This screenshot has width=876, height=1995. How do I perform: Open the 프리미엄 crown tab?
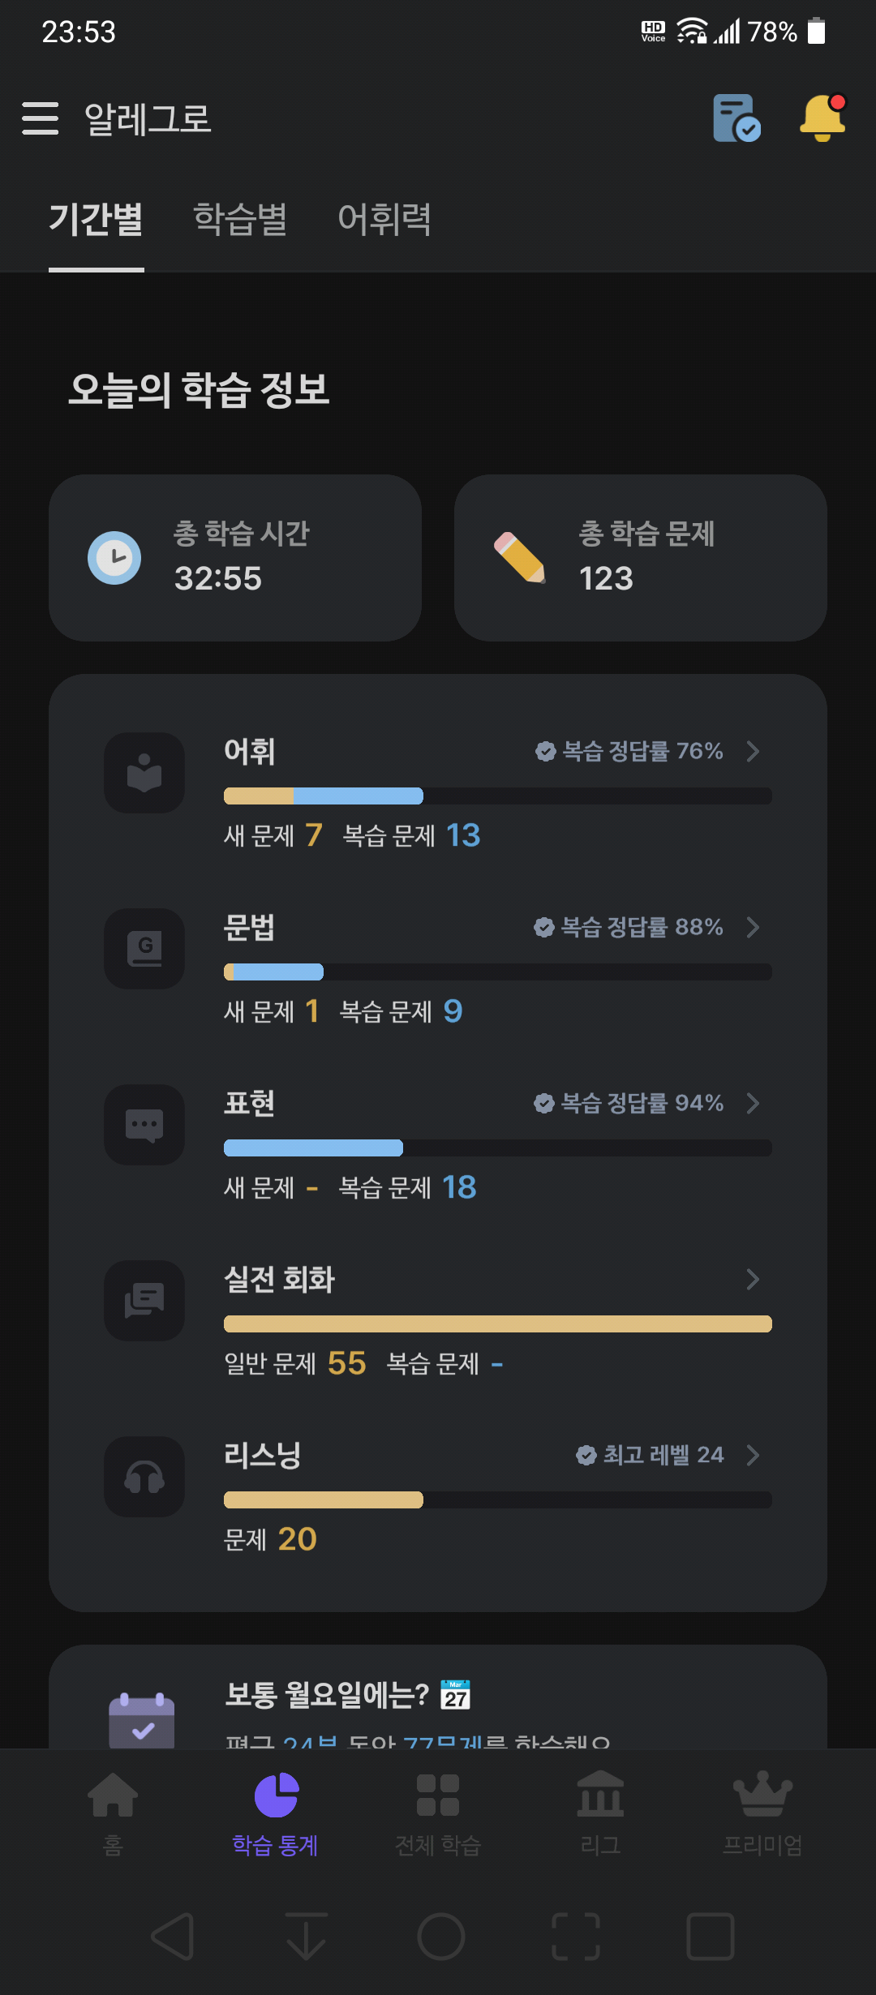(762, 1813)
